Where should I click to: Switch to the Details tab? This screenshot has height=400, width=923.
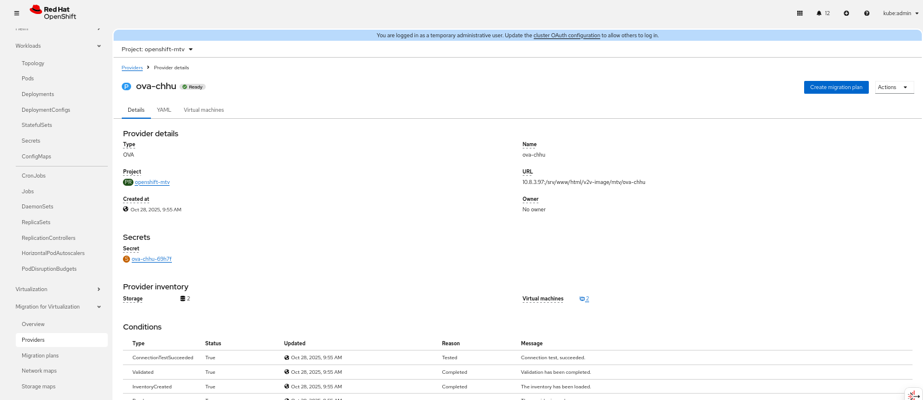pos(136,109)
